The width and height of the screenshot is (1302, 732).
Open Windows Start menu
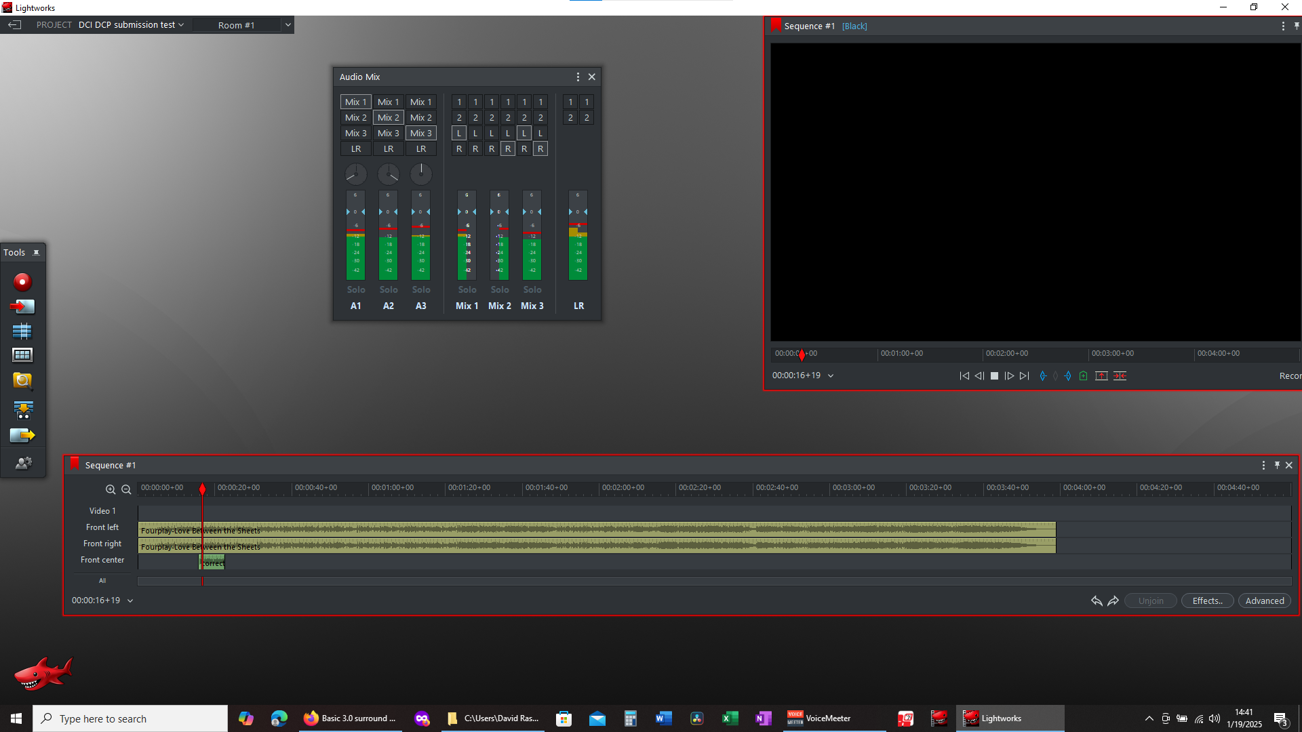[x=16, y=718]
